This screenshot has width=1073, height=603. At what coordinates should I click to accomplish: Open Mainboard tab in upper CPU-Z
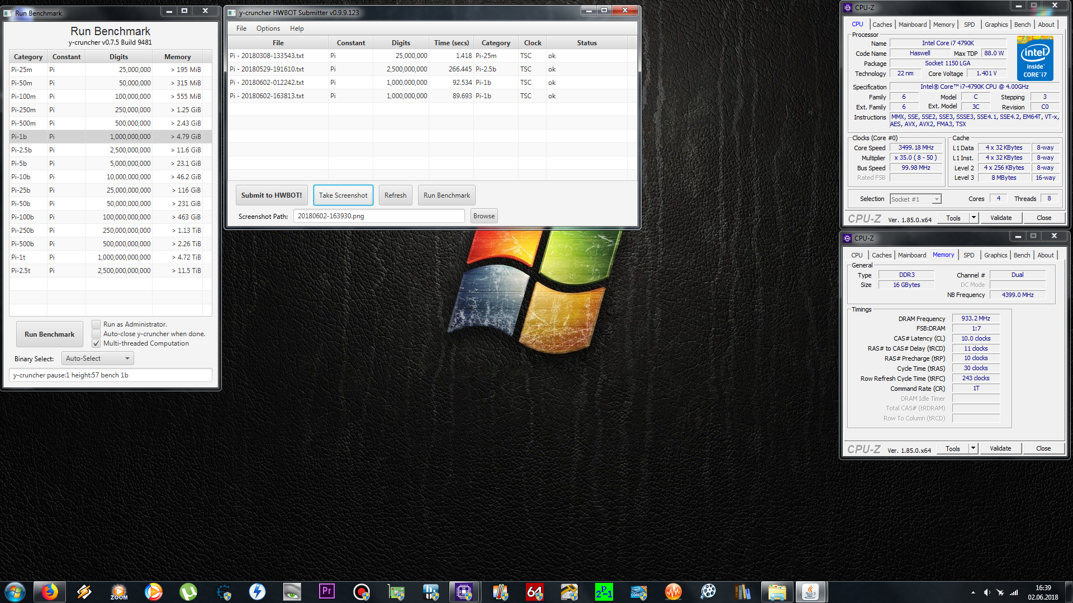912,25
